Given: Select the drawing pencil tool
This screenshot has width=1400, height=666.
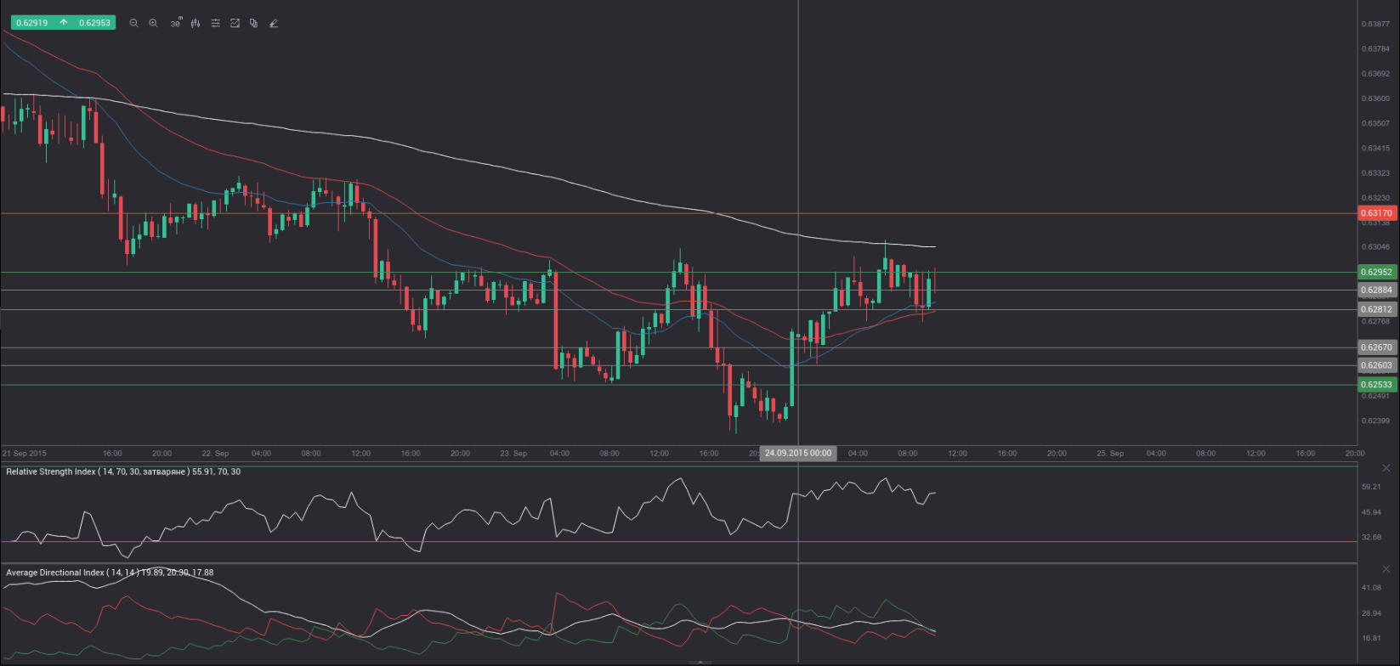Looking at the screenshot, I should click(274, 24).
